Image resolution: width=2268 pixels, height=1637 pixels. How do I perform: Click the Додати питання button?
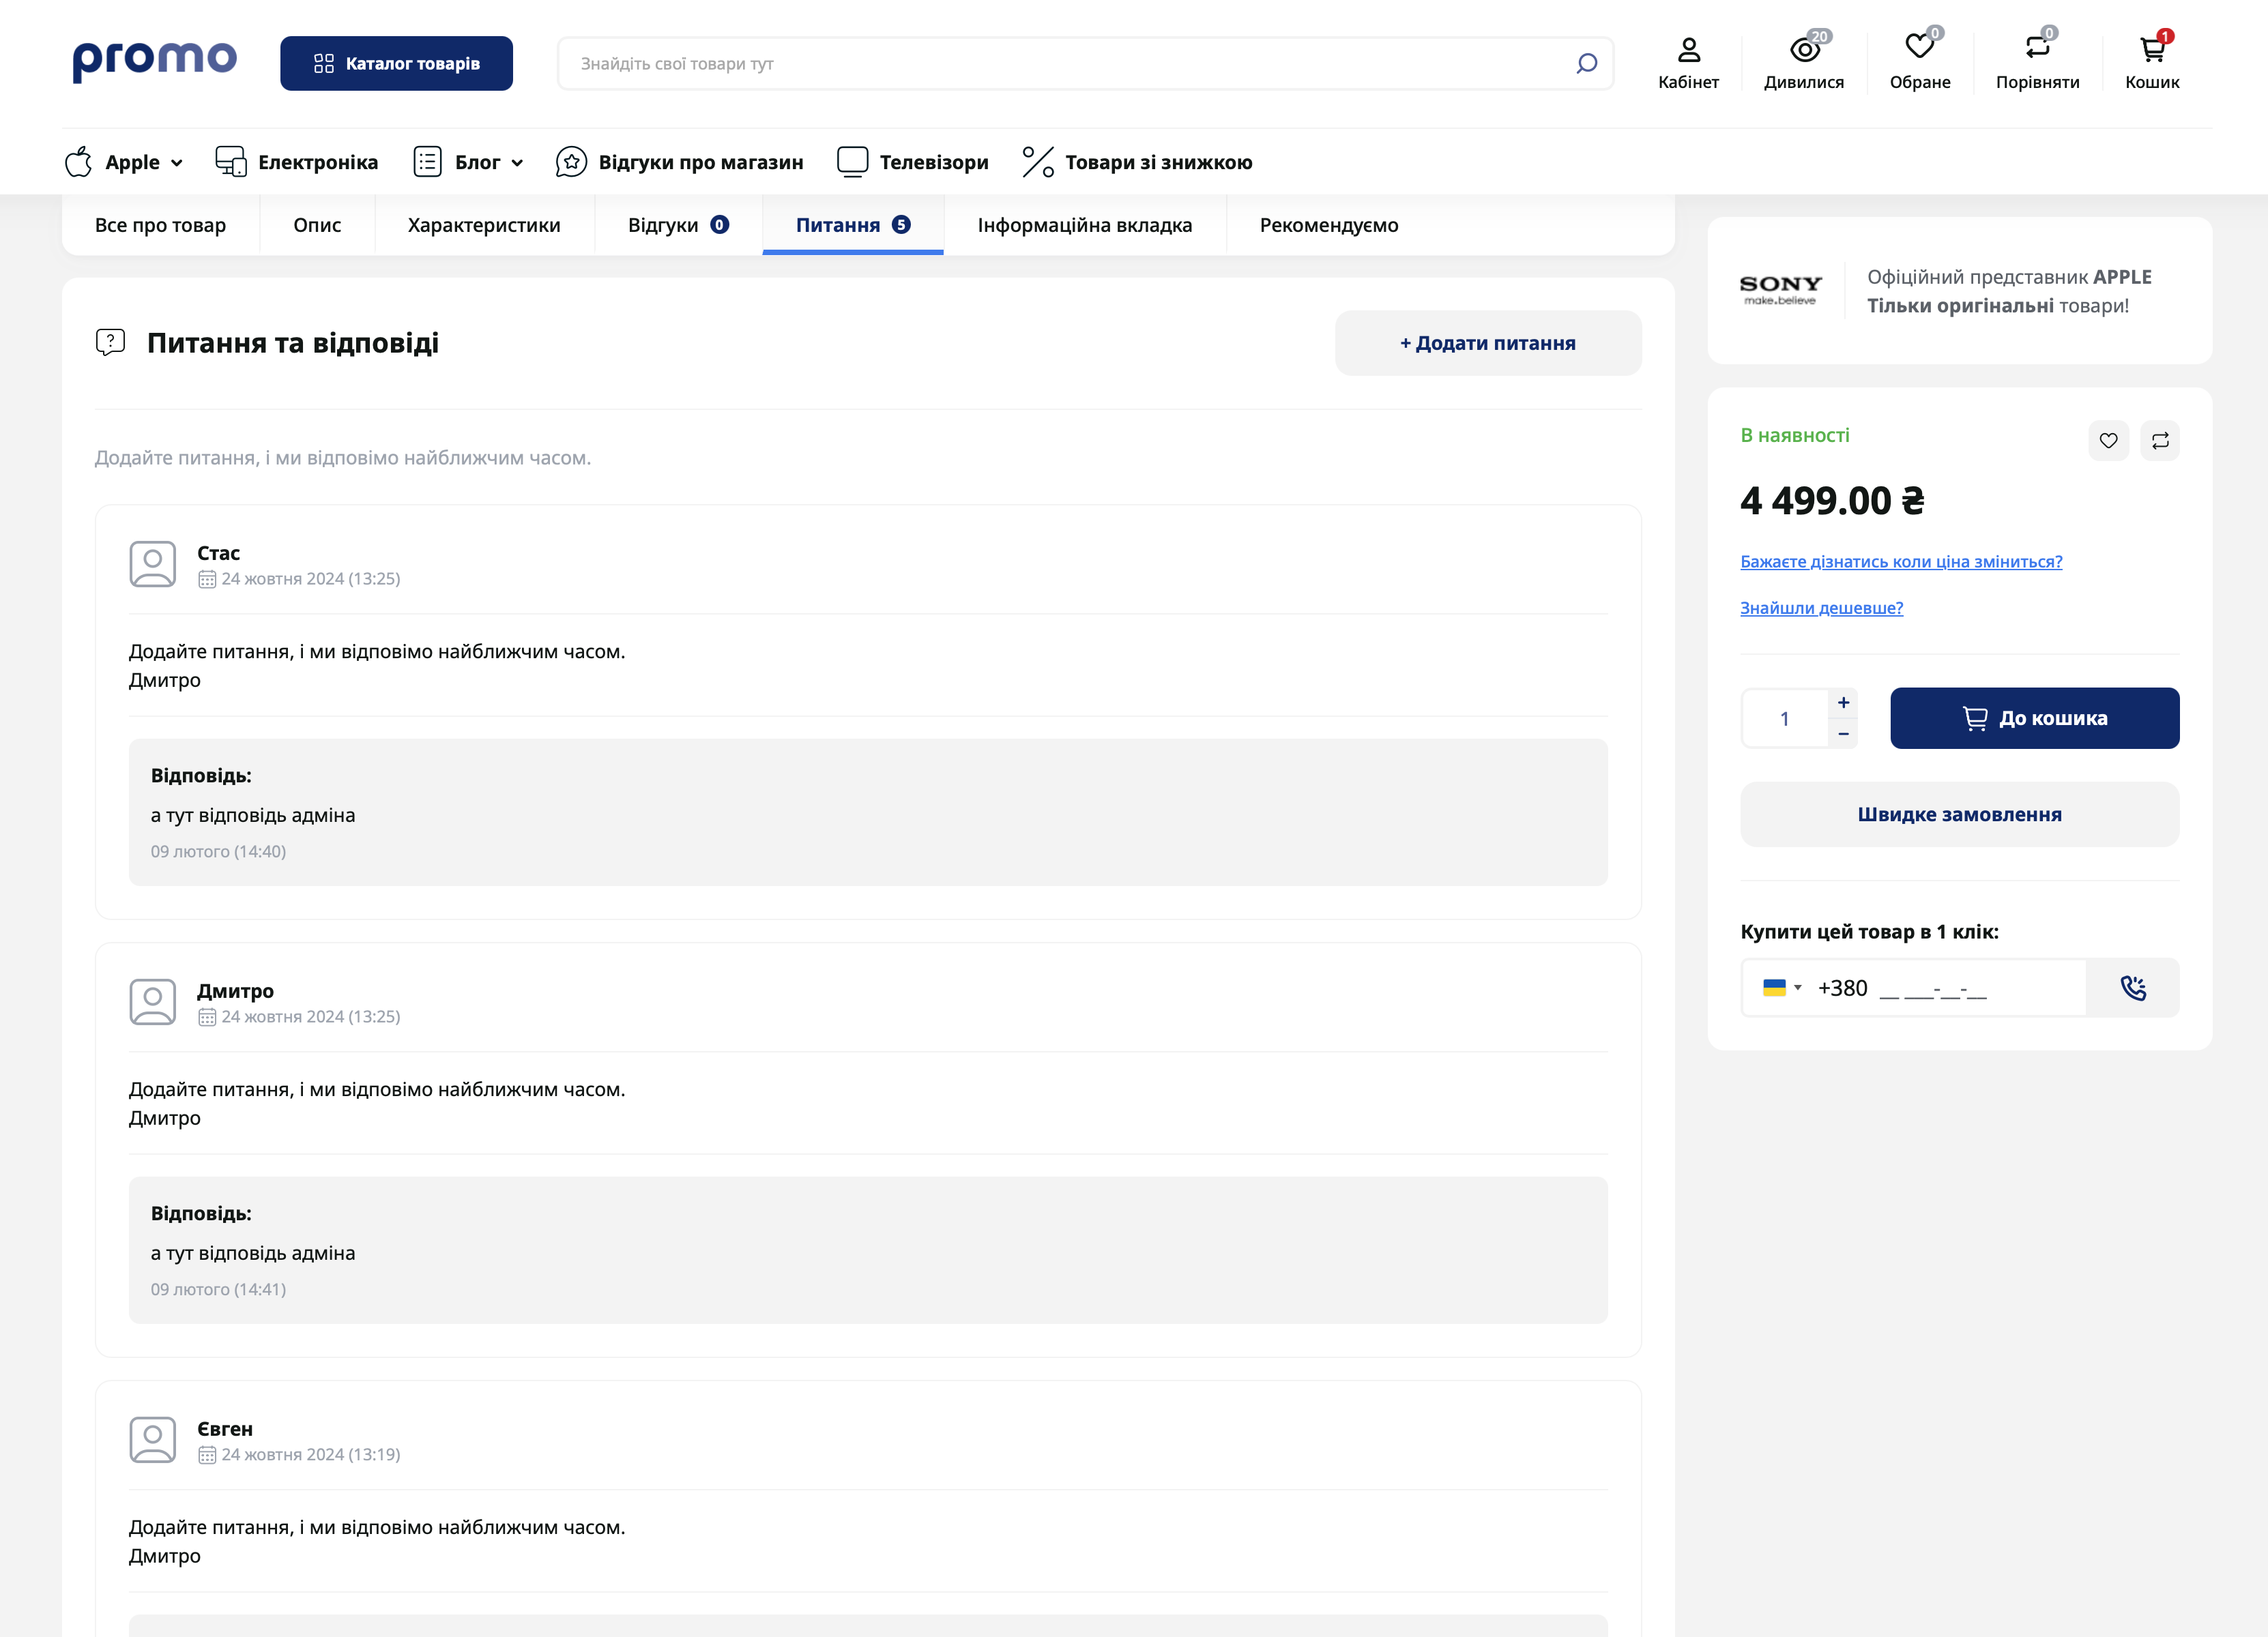coord(1487,343)
